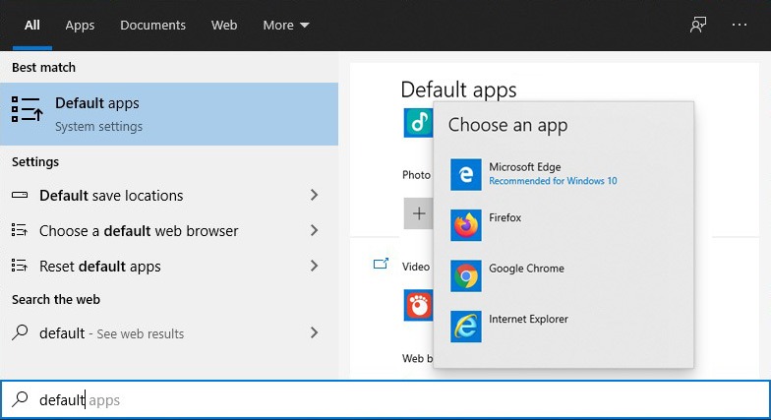This screenshot has height=420, width=771.
Task: Open the three-dot options menu
Action: click(x=740, y=25)
